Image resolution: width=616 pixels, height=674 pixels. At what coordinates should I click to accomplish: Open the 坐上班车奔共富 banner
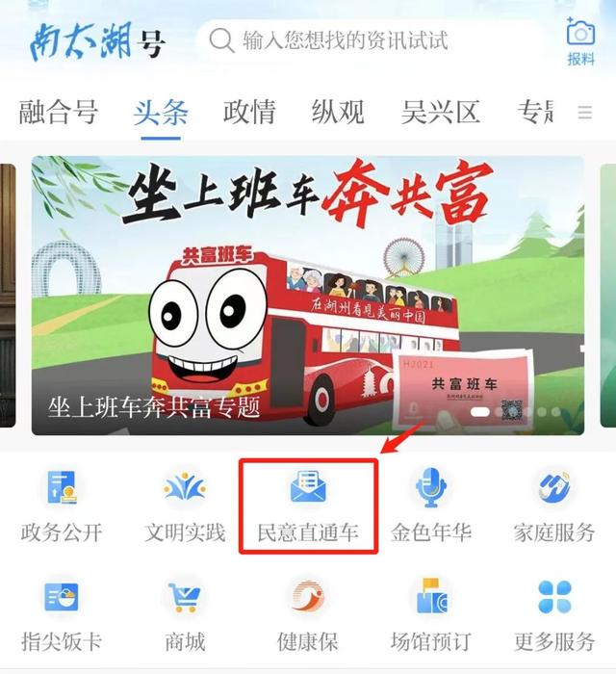coord(308,296)
